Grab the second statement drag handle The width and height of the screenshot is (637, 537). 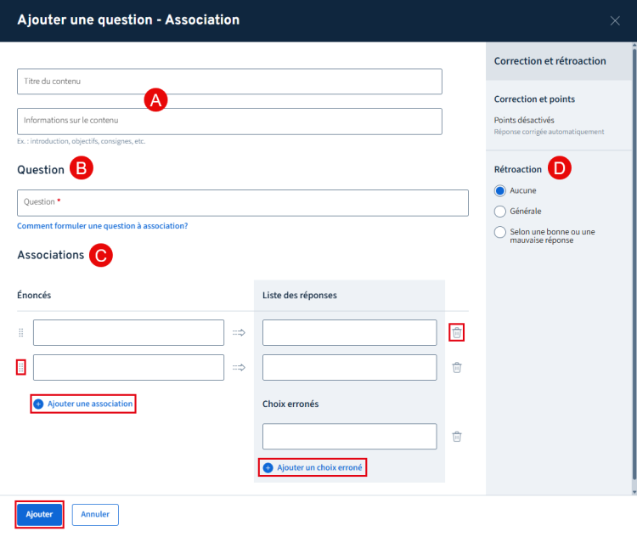pos(21,368)
